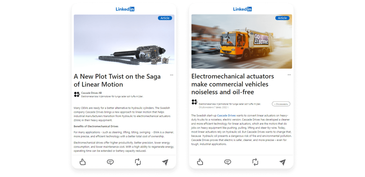Click the Cascade Drives logo in the right card
The height and width of the screenshot is (177, 365).
(x=194, y=102)
